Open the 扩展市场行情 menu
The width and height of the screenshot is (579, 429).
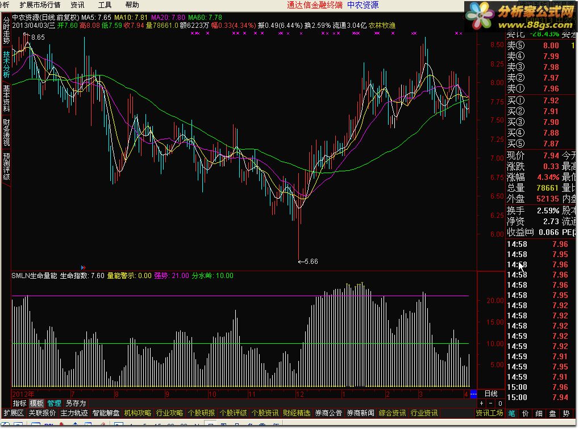pyautogui.click(x=40, y=5)
